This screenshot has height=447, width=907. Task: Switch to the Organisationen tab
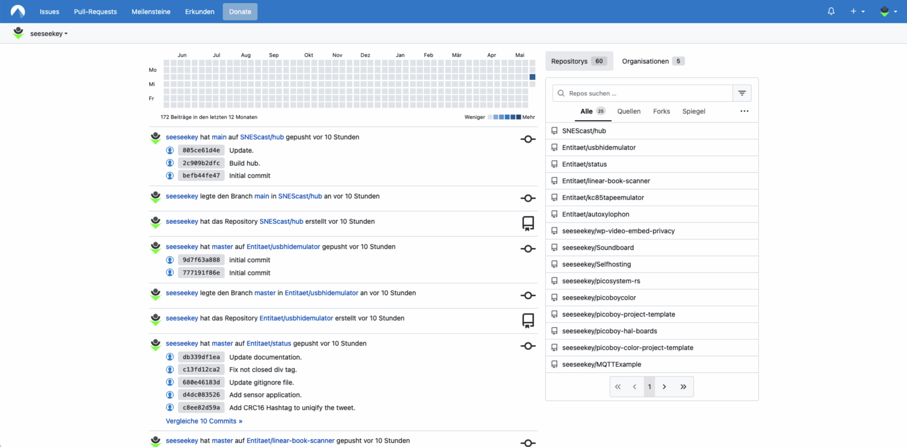point(653,61)
